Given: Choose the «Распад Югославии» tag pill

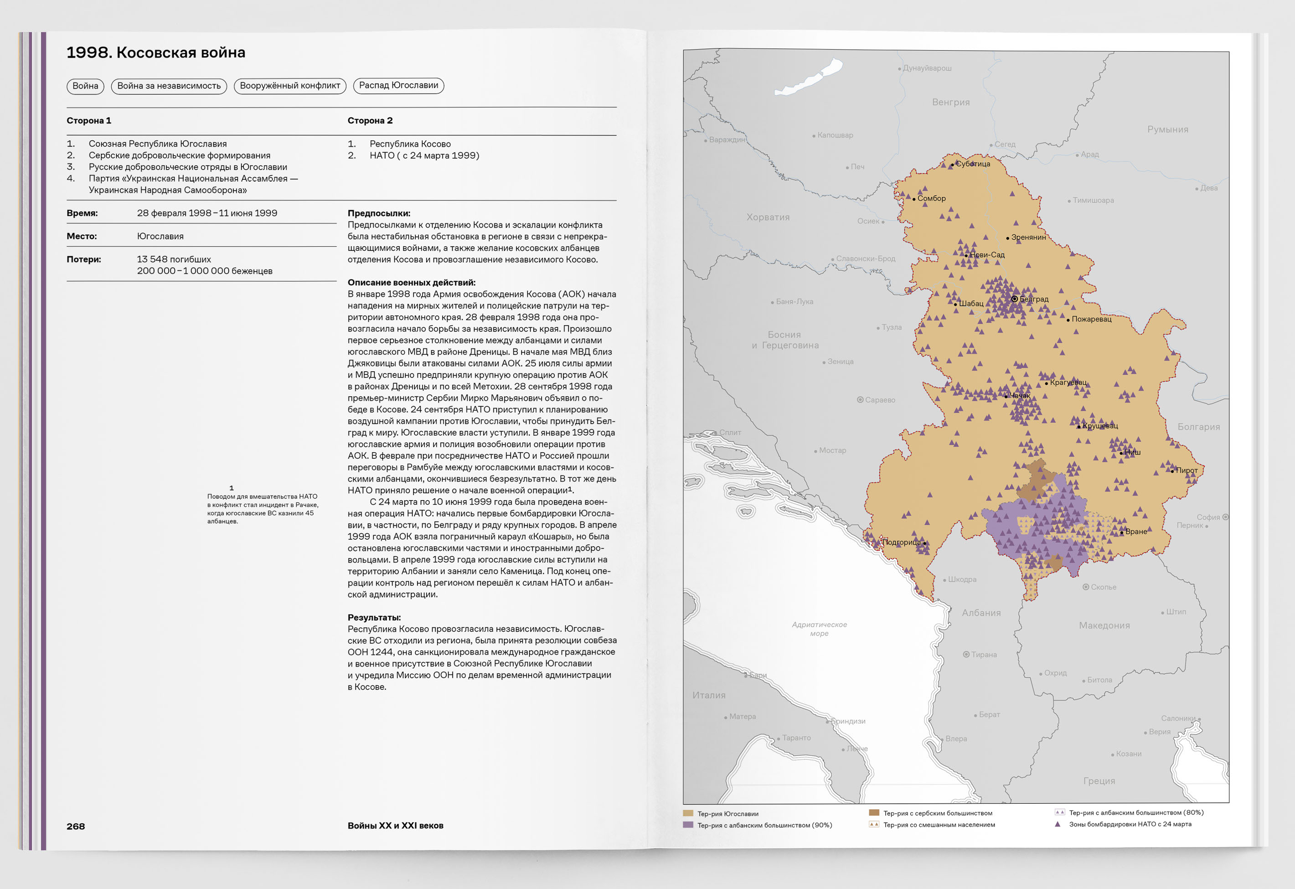Looking at the screenshot, I should coord(398,85).
